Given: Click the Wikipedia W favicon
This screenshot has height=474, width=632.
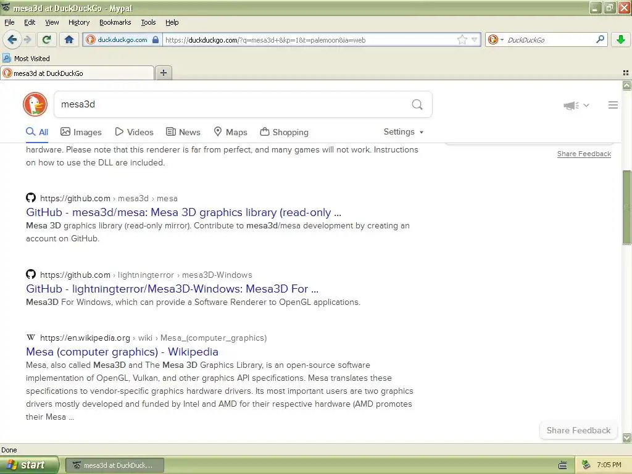Looking at the screenshot, I should point(31,338).
